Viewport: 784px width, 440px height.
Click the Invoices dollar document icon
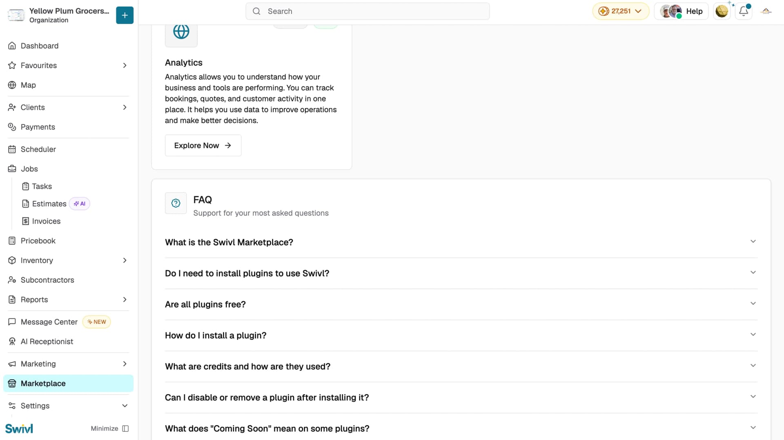coord(26,221)
